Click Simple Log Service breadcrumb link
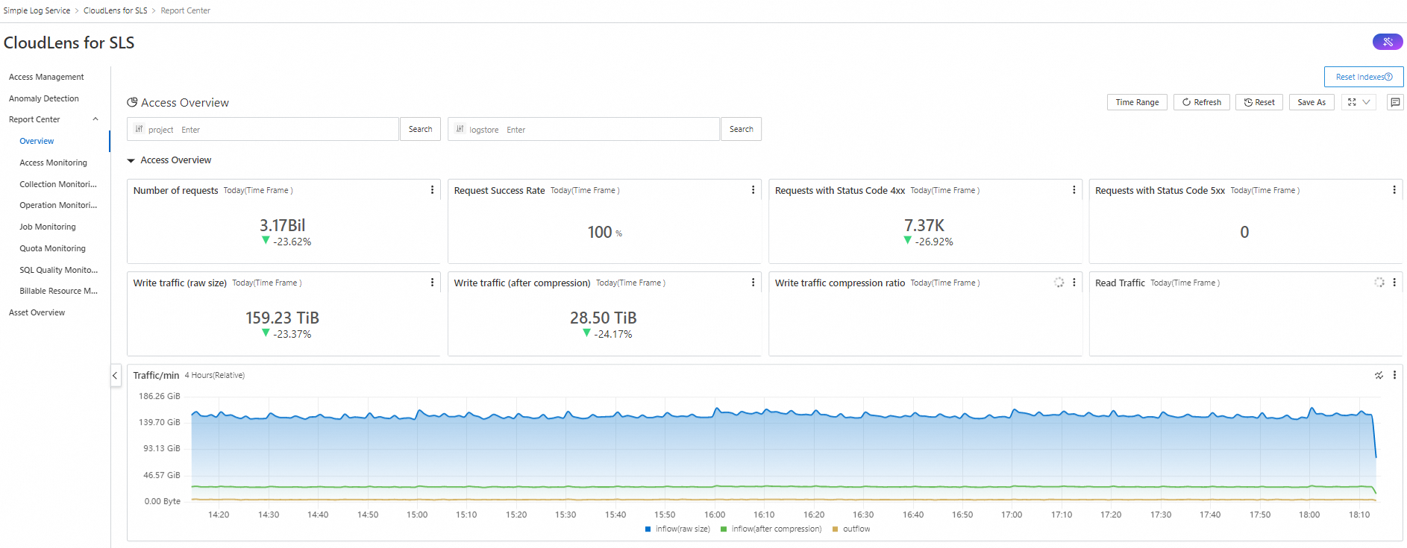1407x548 pixels. 37,10
